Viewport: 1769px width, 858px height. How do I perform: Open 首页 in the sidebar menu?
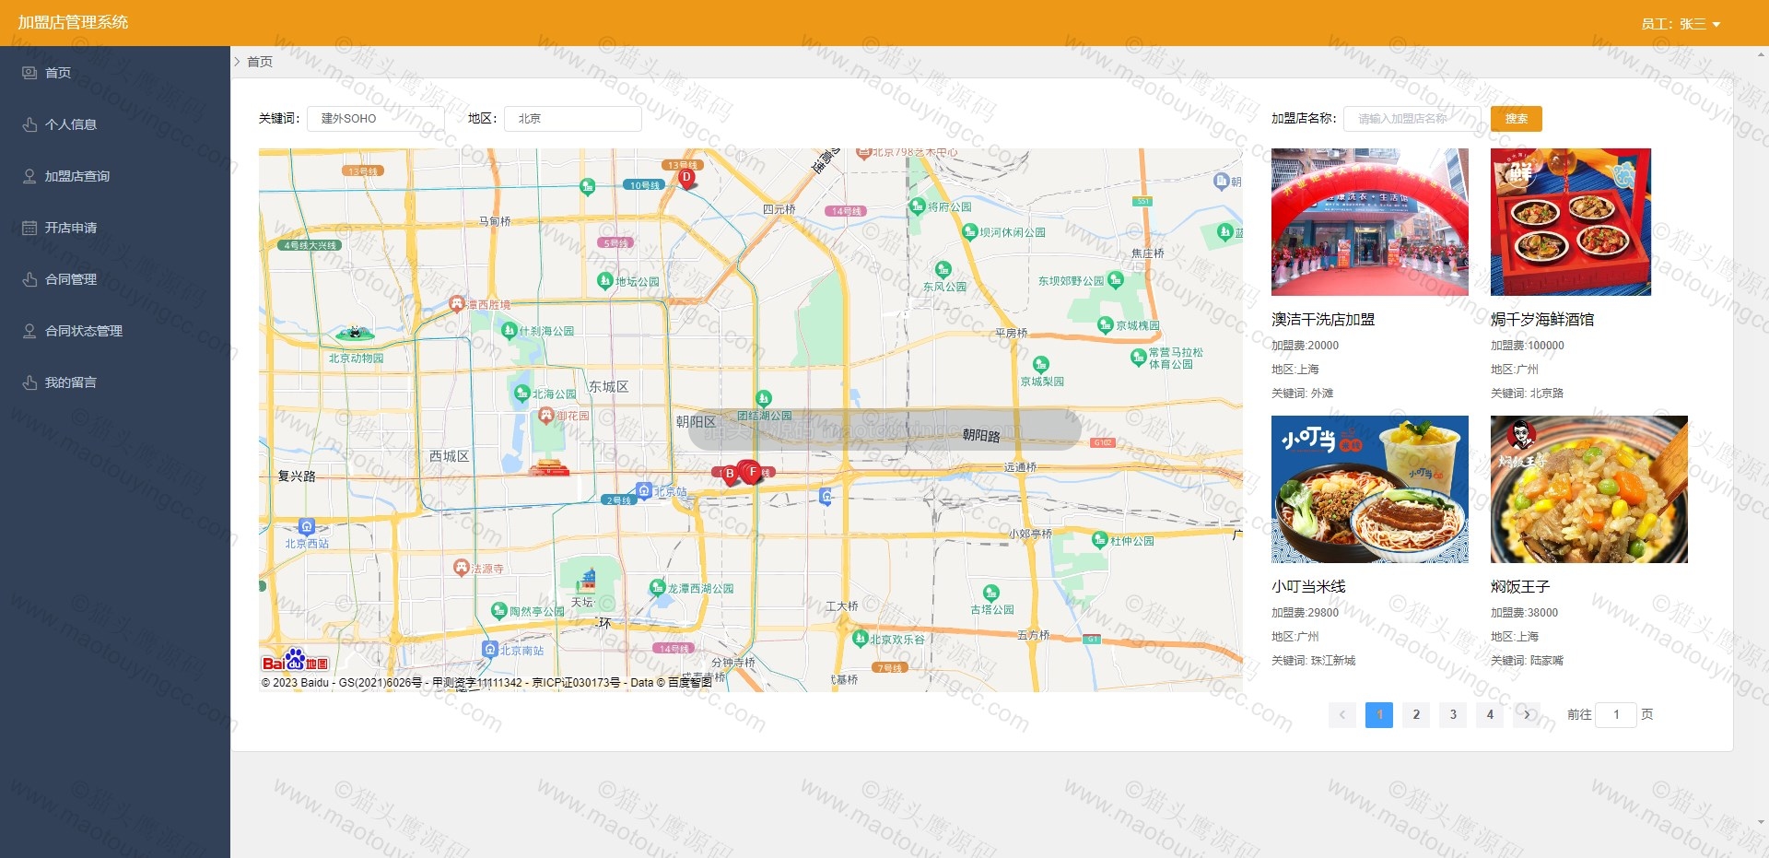tap(115, 73)
